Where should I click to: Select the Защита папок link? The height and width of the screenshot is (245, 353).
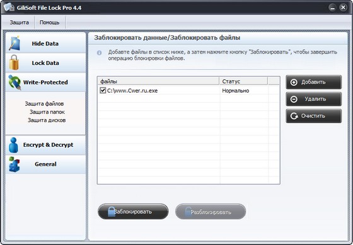pos(47,112)
